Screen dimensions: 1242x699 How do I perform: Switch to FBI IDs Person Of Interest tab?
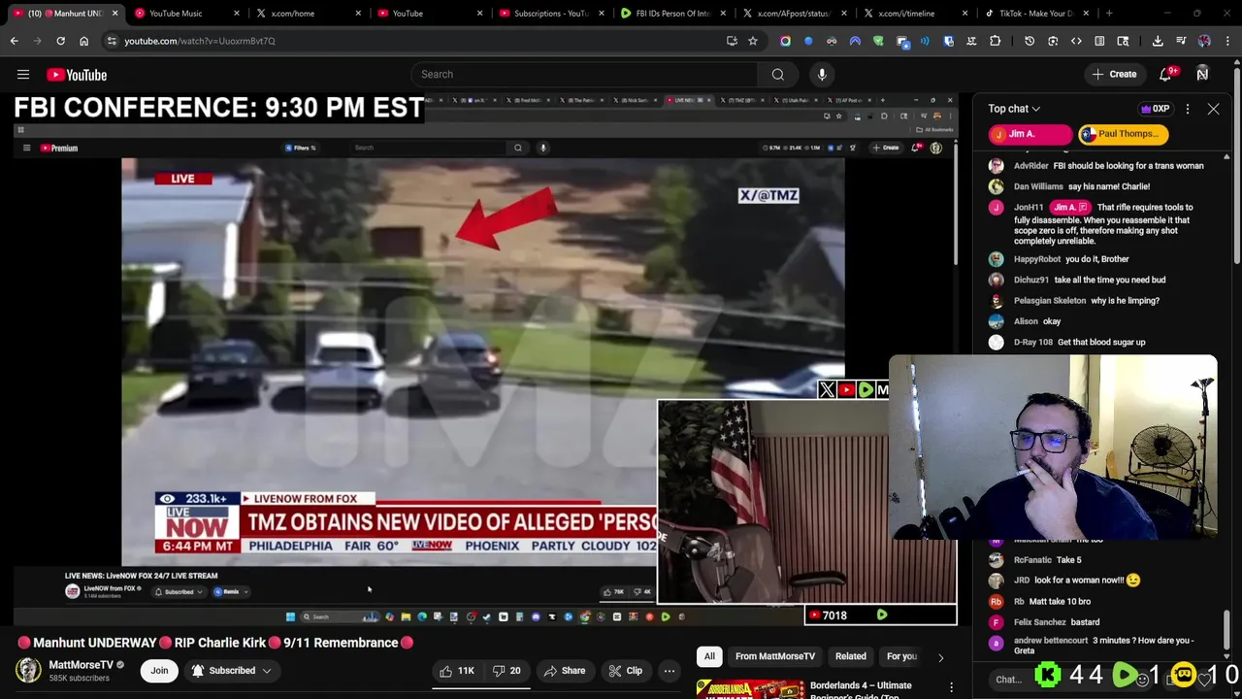pos(671,14)
